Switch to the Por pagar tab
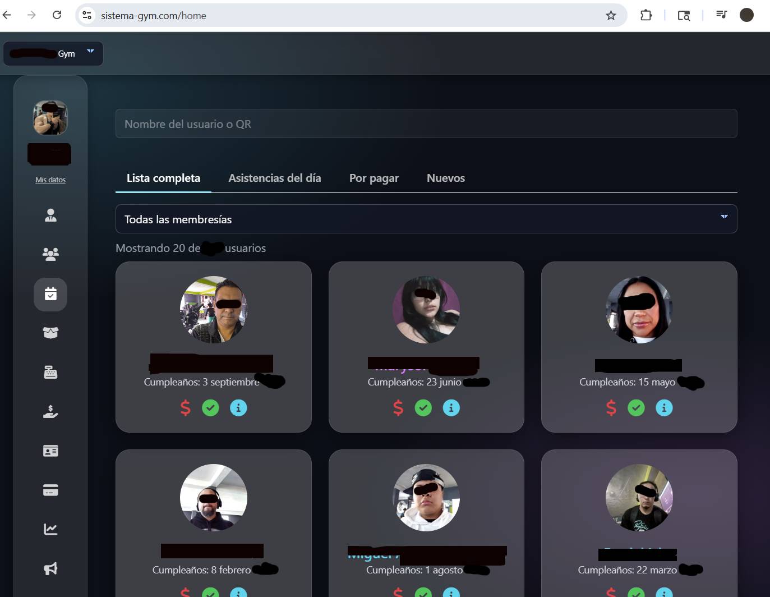The image size is (770, 597). pos(374,178)
